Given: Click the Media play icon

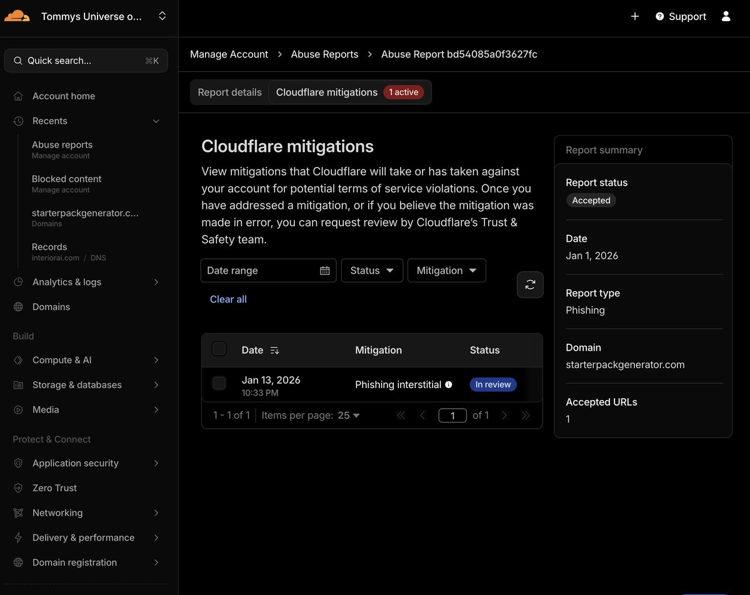Looking at the screenshot, I should click(19, 410).
